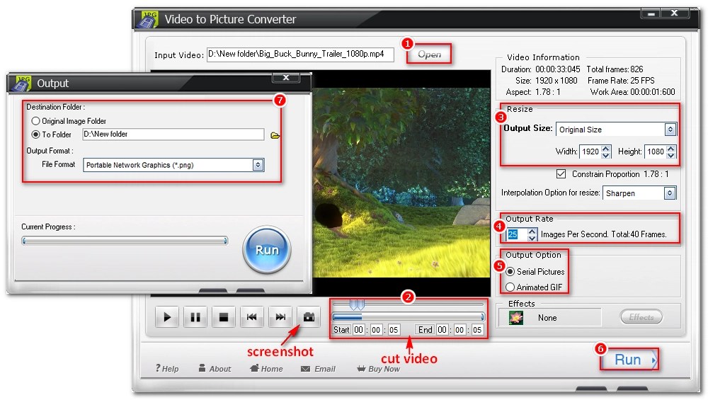
Task: Click the Input Video path field
Action: [300, 55]
